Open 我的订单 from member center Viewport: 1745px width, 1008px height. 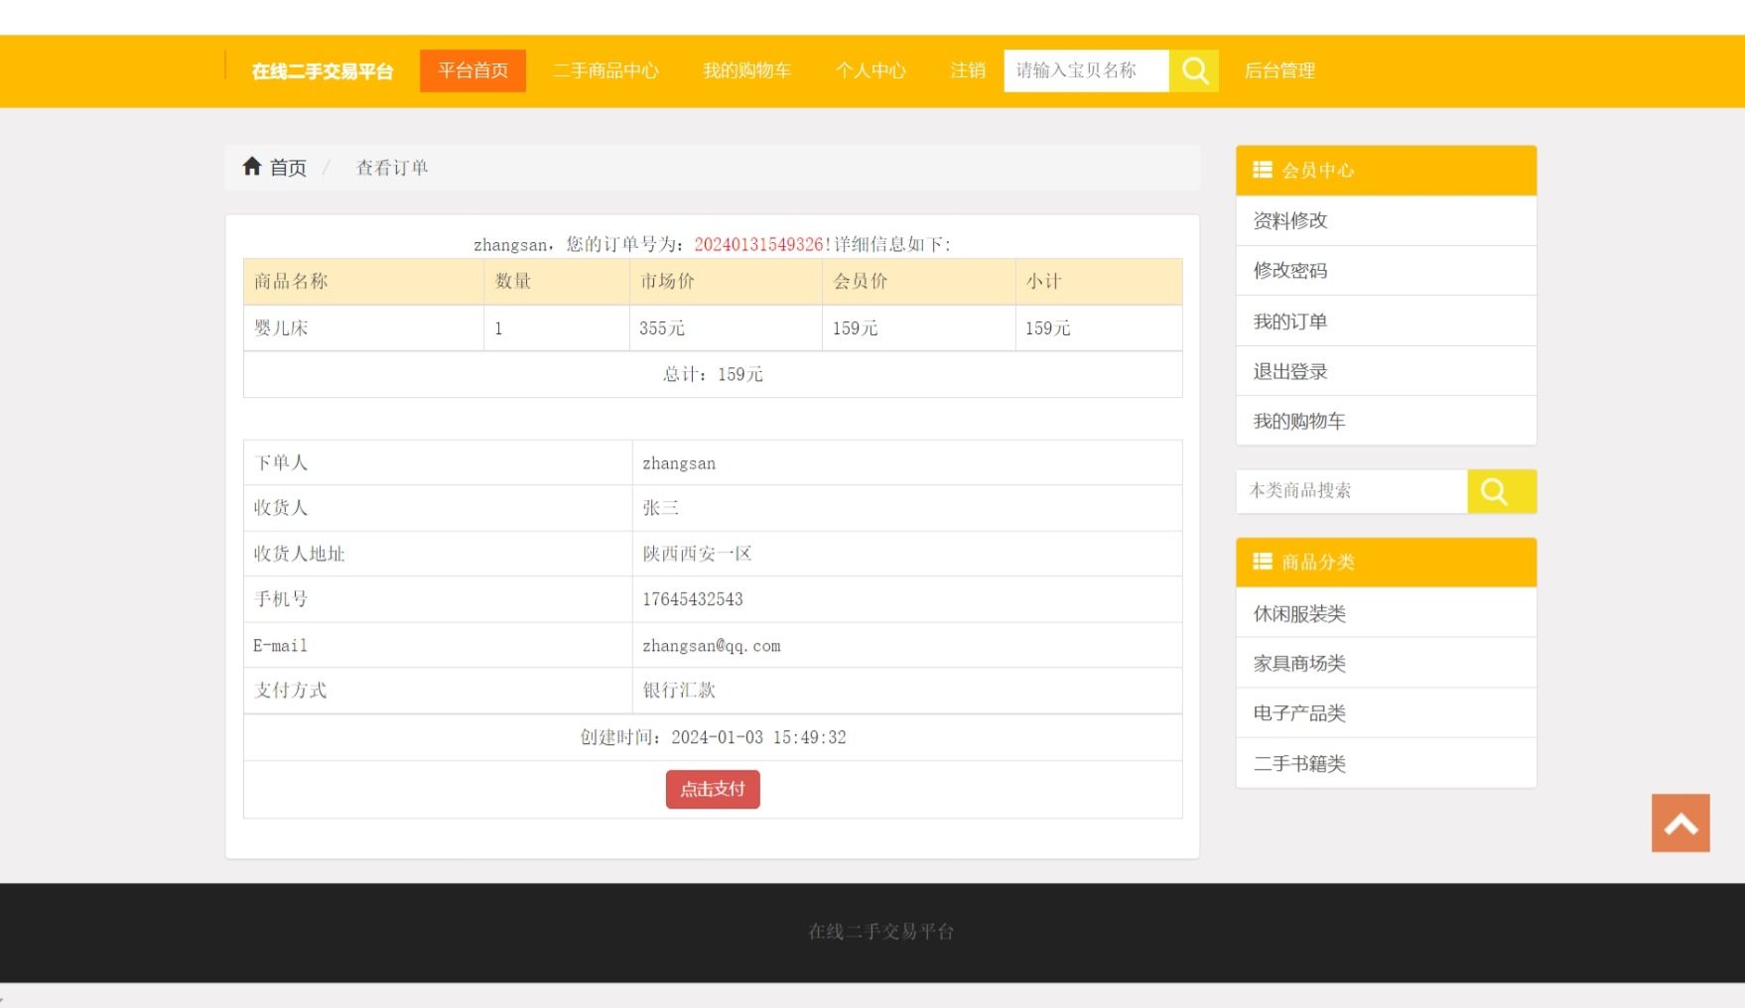1289,321
